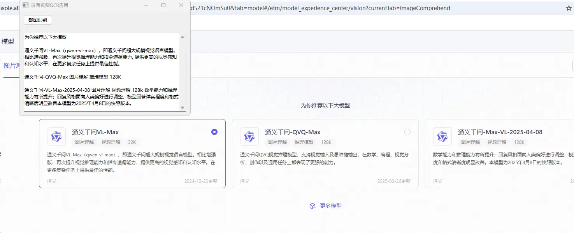Close the 屏幕截图OCR应用 window

tap(181, 5)
